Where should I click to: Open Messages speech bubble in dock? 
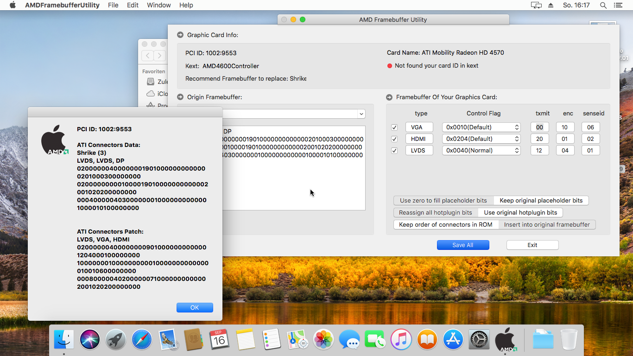349,339
